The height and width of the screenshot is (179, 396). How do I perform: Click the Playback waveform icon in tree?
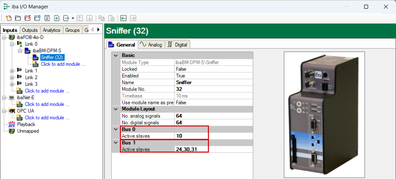pos(12,124)
